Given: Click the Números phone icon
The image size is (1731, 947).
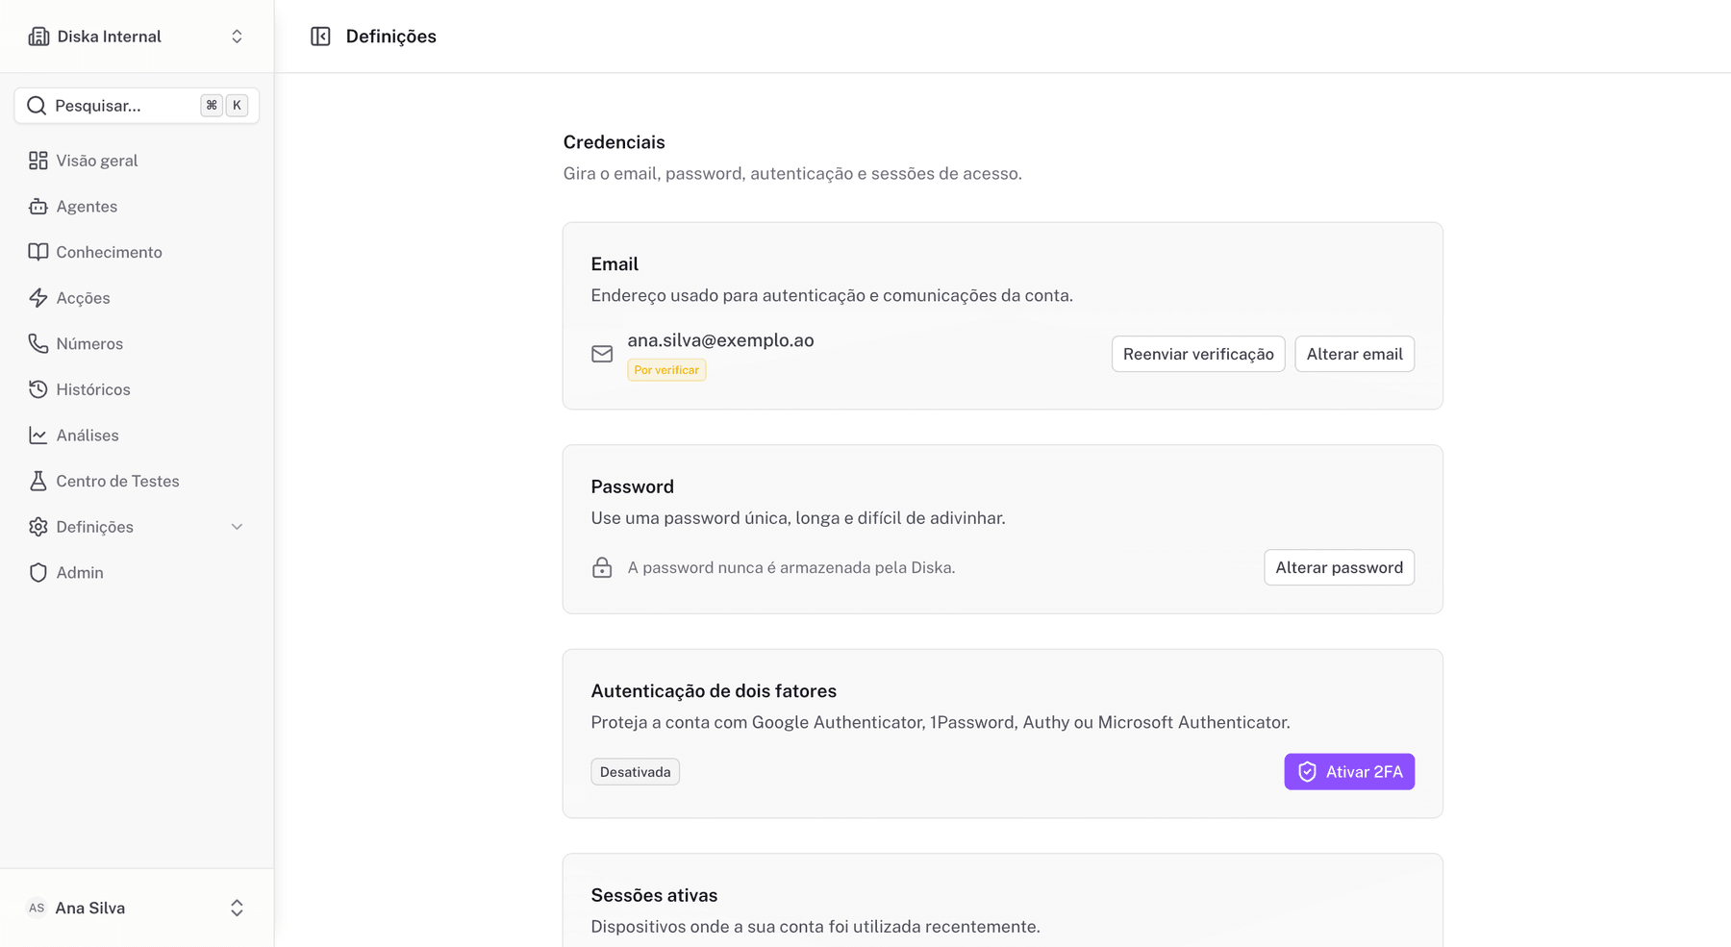Looking at the screenshot, I should (x=38, y=343).
